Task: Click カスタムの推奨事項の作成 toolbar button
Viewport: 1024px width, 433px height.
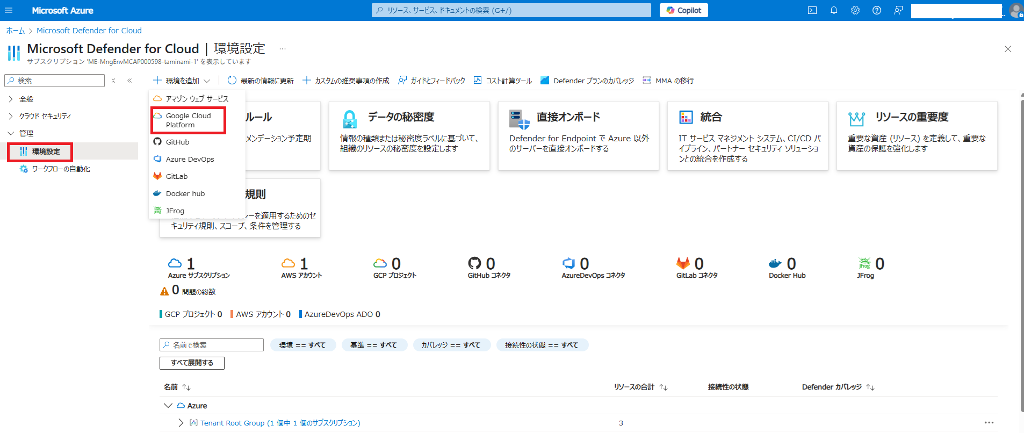Action: click(346, 81)
